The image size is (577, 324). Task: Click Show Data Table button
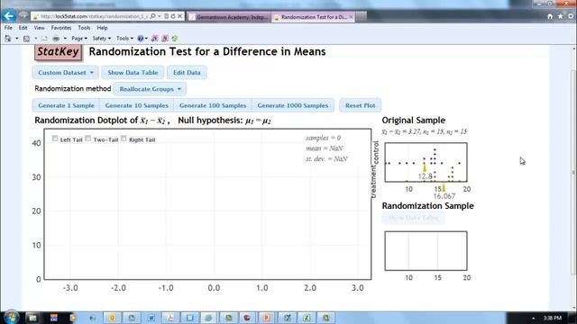click(133, 73)
